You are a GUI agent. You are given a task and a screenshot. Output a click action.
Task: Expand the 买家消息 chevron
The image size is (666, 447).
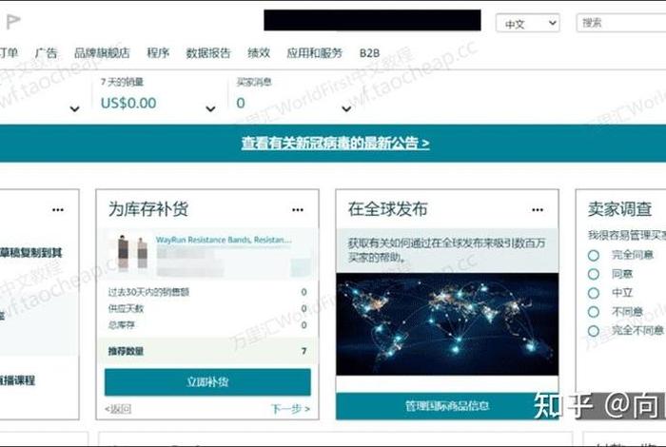click(346, 109)
